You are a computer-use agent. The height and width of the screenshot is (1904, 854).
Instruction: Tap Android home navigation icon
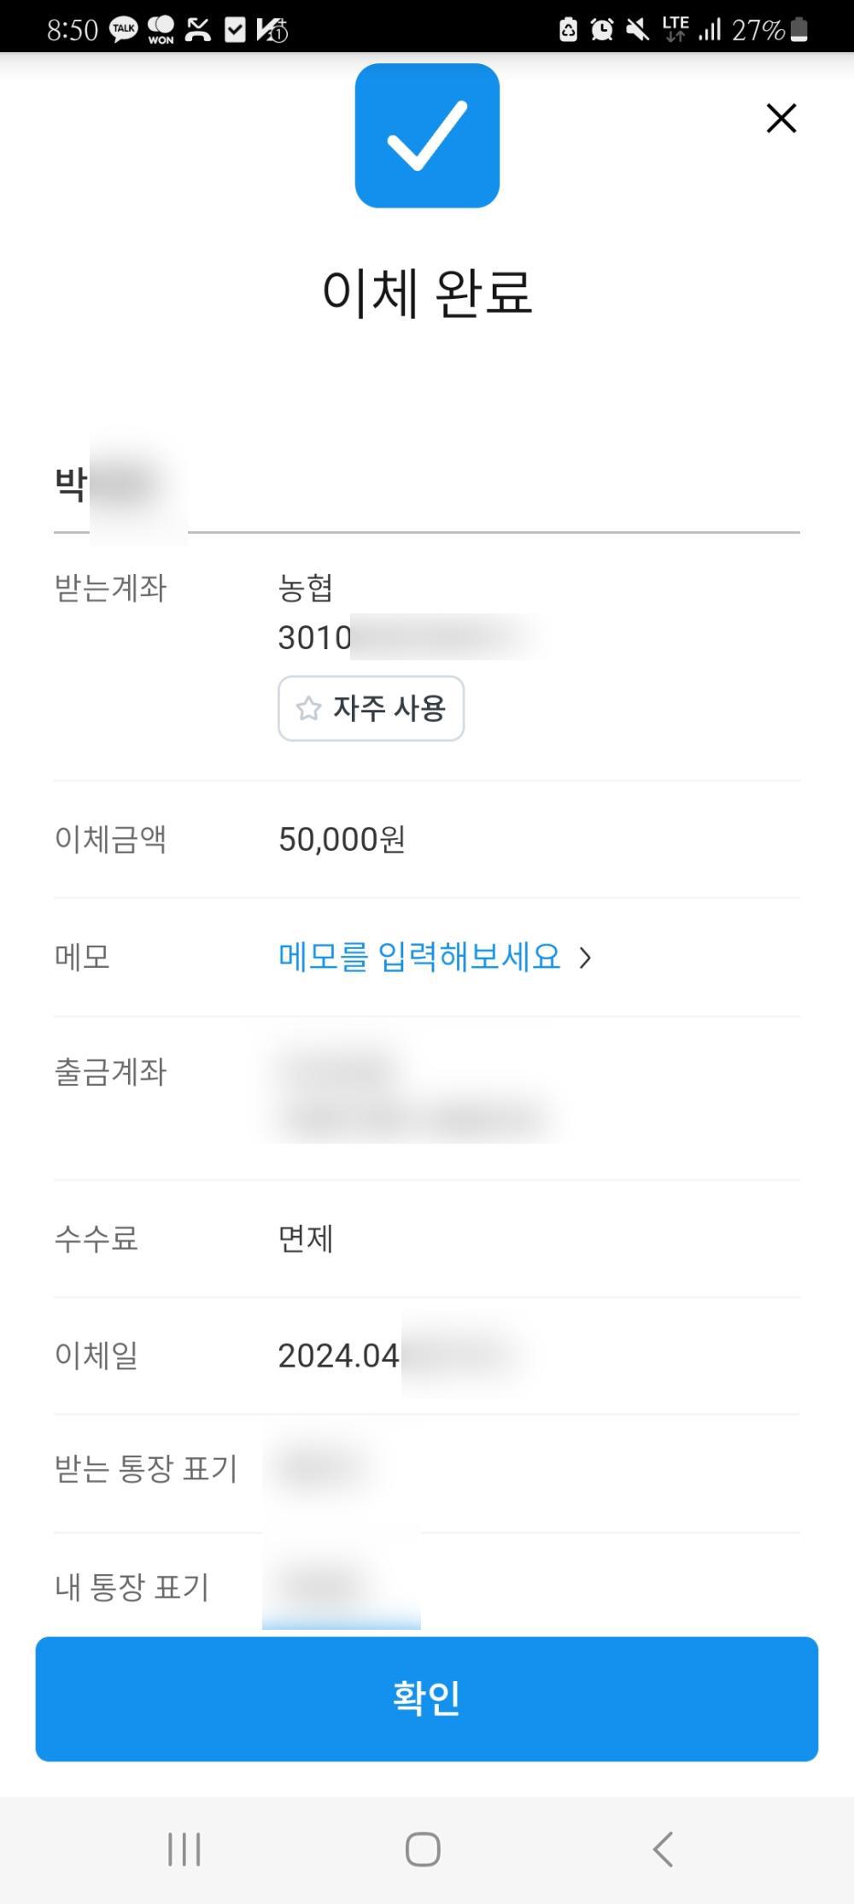click(x=423, y=1849)
